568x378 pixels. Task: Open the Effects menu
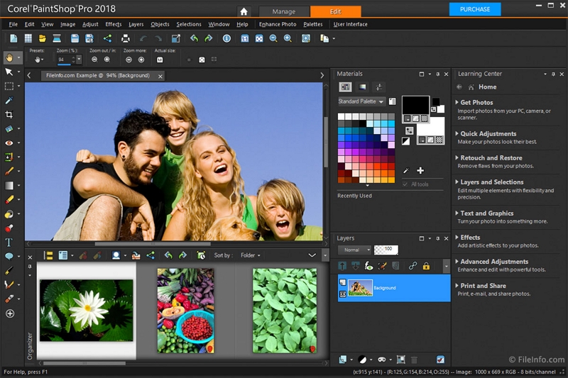tap(113, 24)
